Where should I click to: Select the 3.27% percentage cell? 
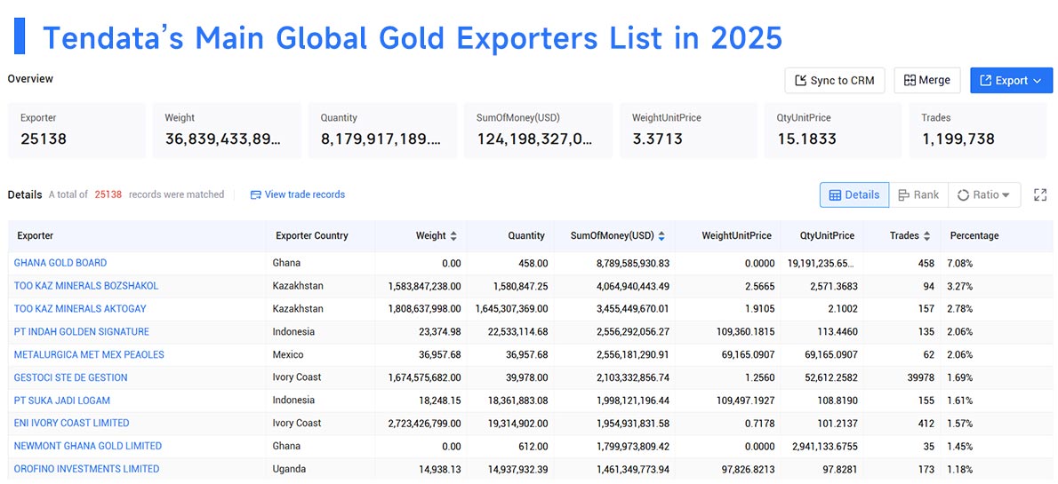pyautogui.click(x=961, y=286)
